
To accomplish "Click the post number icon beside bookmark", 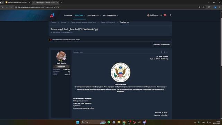I will (167, 52).
